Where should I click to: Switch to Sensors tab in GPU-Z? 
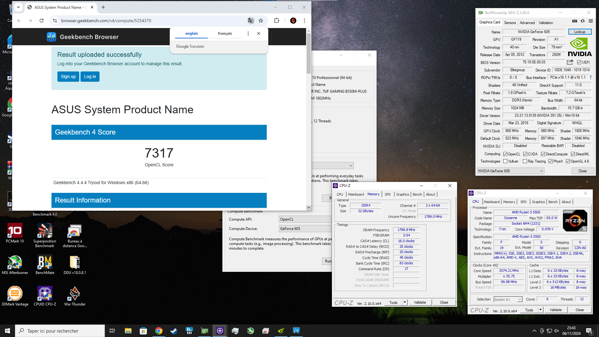pos(510,22)
